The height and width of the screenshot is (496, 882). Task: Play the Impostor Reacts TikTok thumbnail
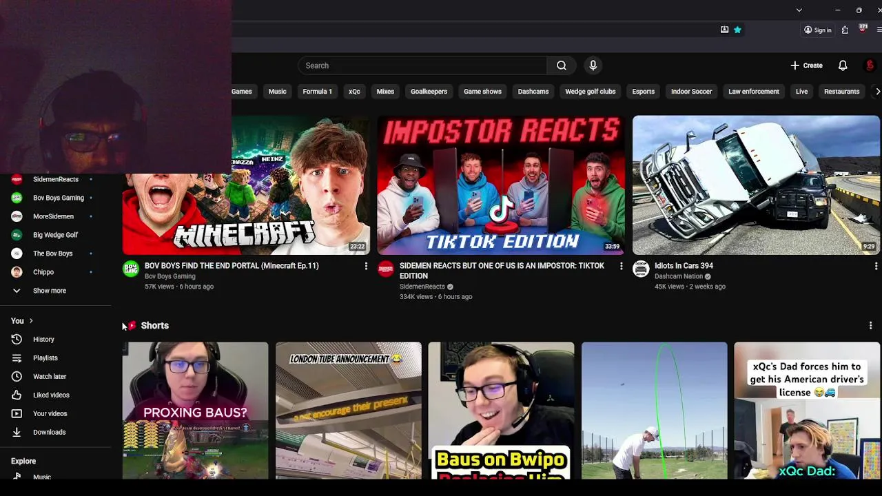[x=501, y=185]
